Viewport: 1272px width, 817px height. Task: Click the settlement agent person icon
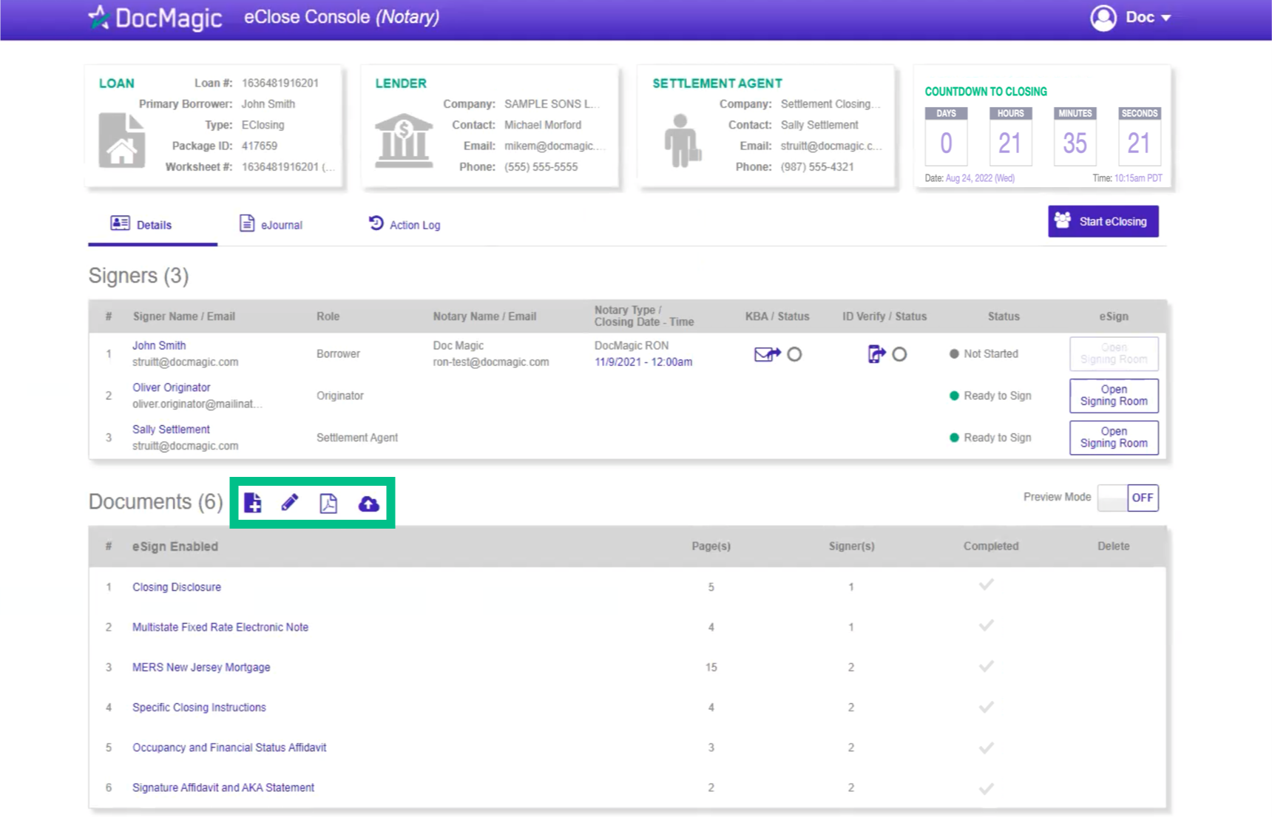pyautogui.click(x=682, y=140)
